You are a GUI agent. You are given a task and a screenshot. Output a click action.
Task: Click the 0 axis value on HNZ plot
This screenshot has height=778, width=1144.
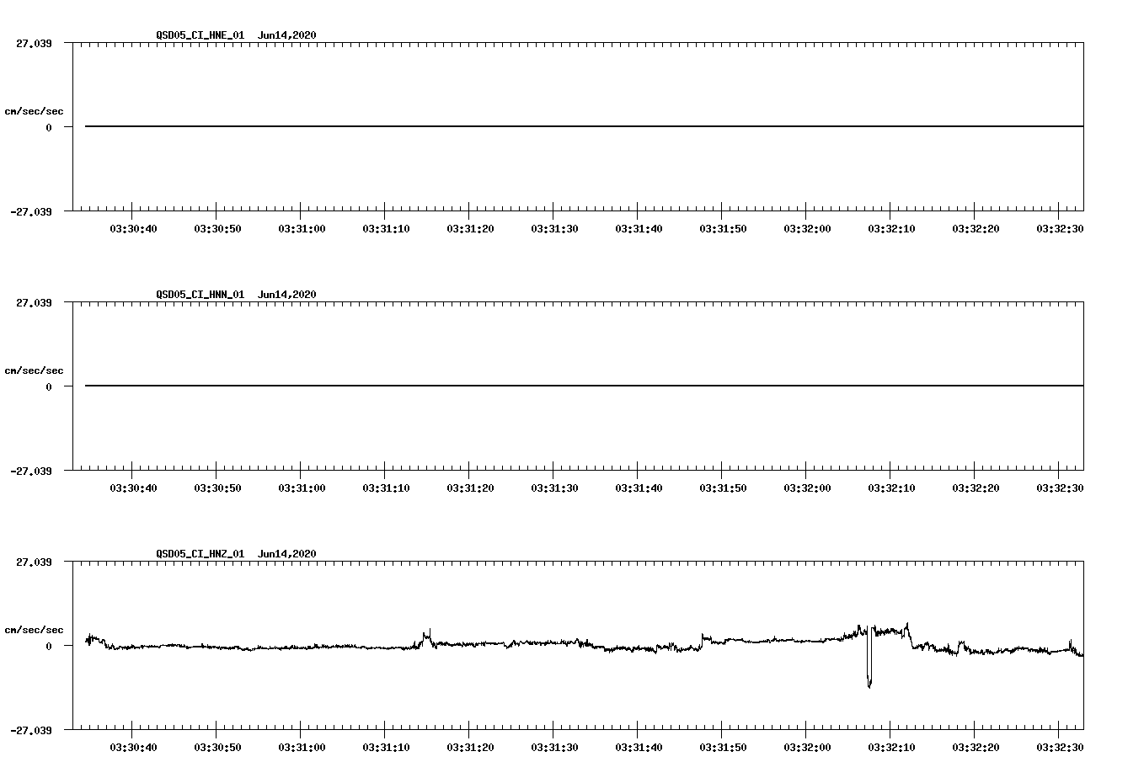tap(49, 646)
